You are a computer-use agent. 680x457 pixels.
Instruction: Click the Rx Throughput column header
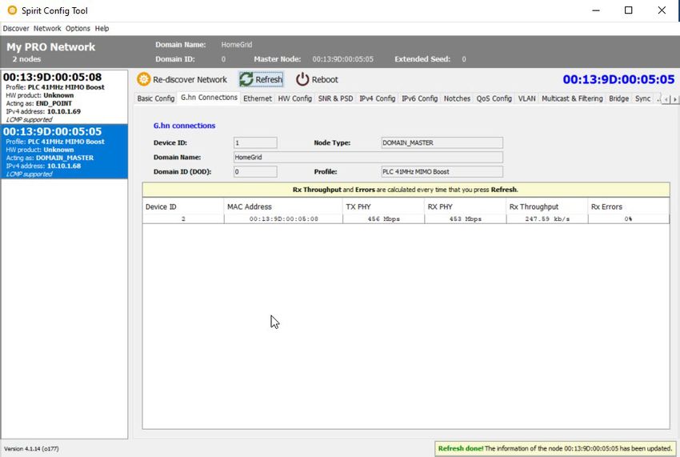click(547, 207)
